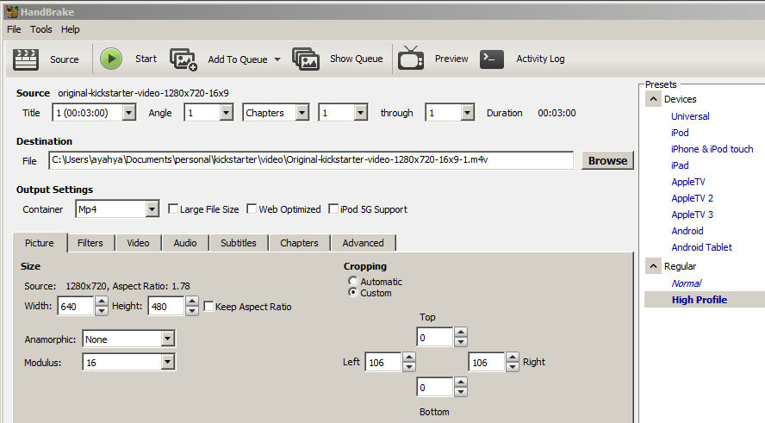Open the File menu
The image size is (765, 423).
pyautogui.click(x=14, y=29)
